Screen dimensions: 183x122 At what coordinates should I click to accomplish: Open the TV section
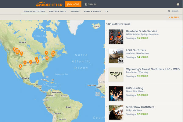click(x=106, y=12)
